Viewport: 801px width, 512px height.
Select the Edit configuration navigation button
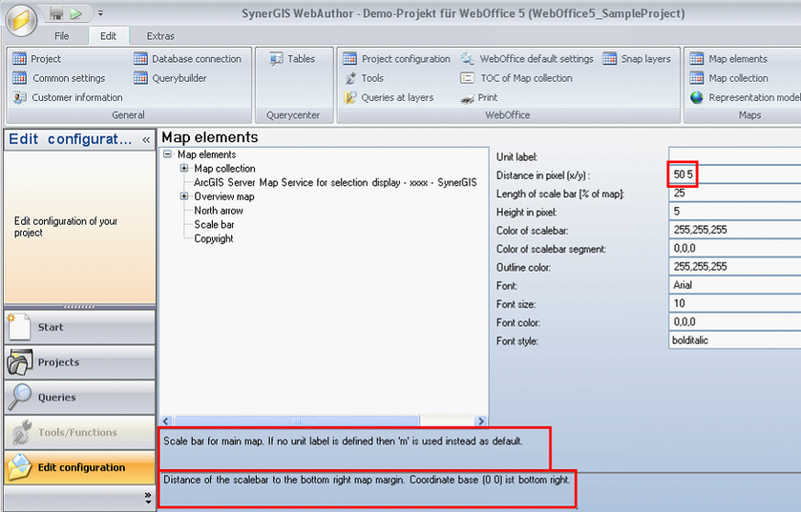click(x=79, y=467)
